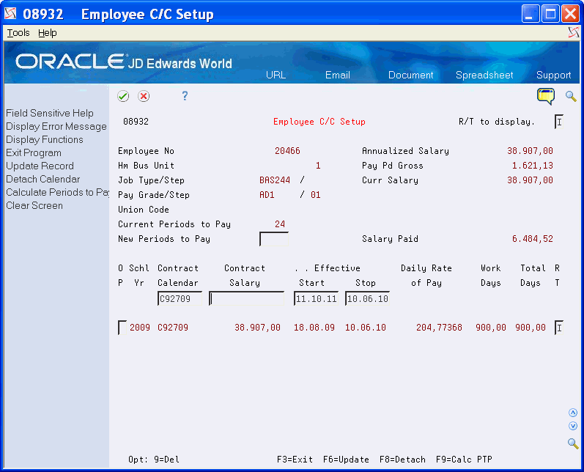Click the title bar application icon
Viewport: 584px width, 472px height.
point(10,14)
